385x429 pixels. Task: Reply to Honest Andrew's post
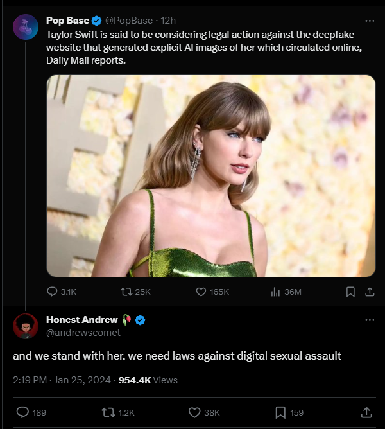[22, 412]
